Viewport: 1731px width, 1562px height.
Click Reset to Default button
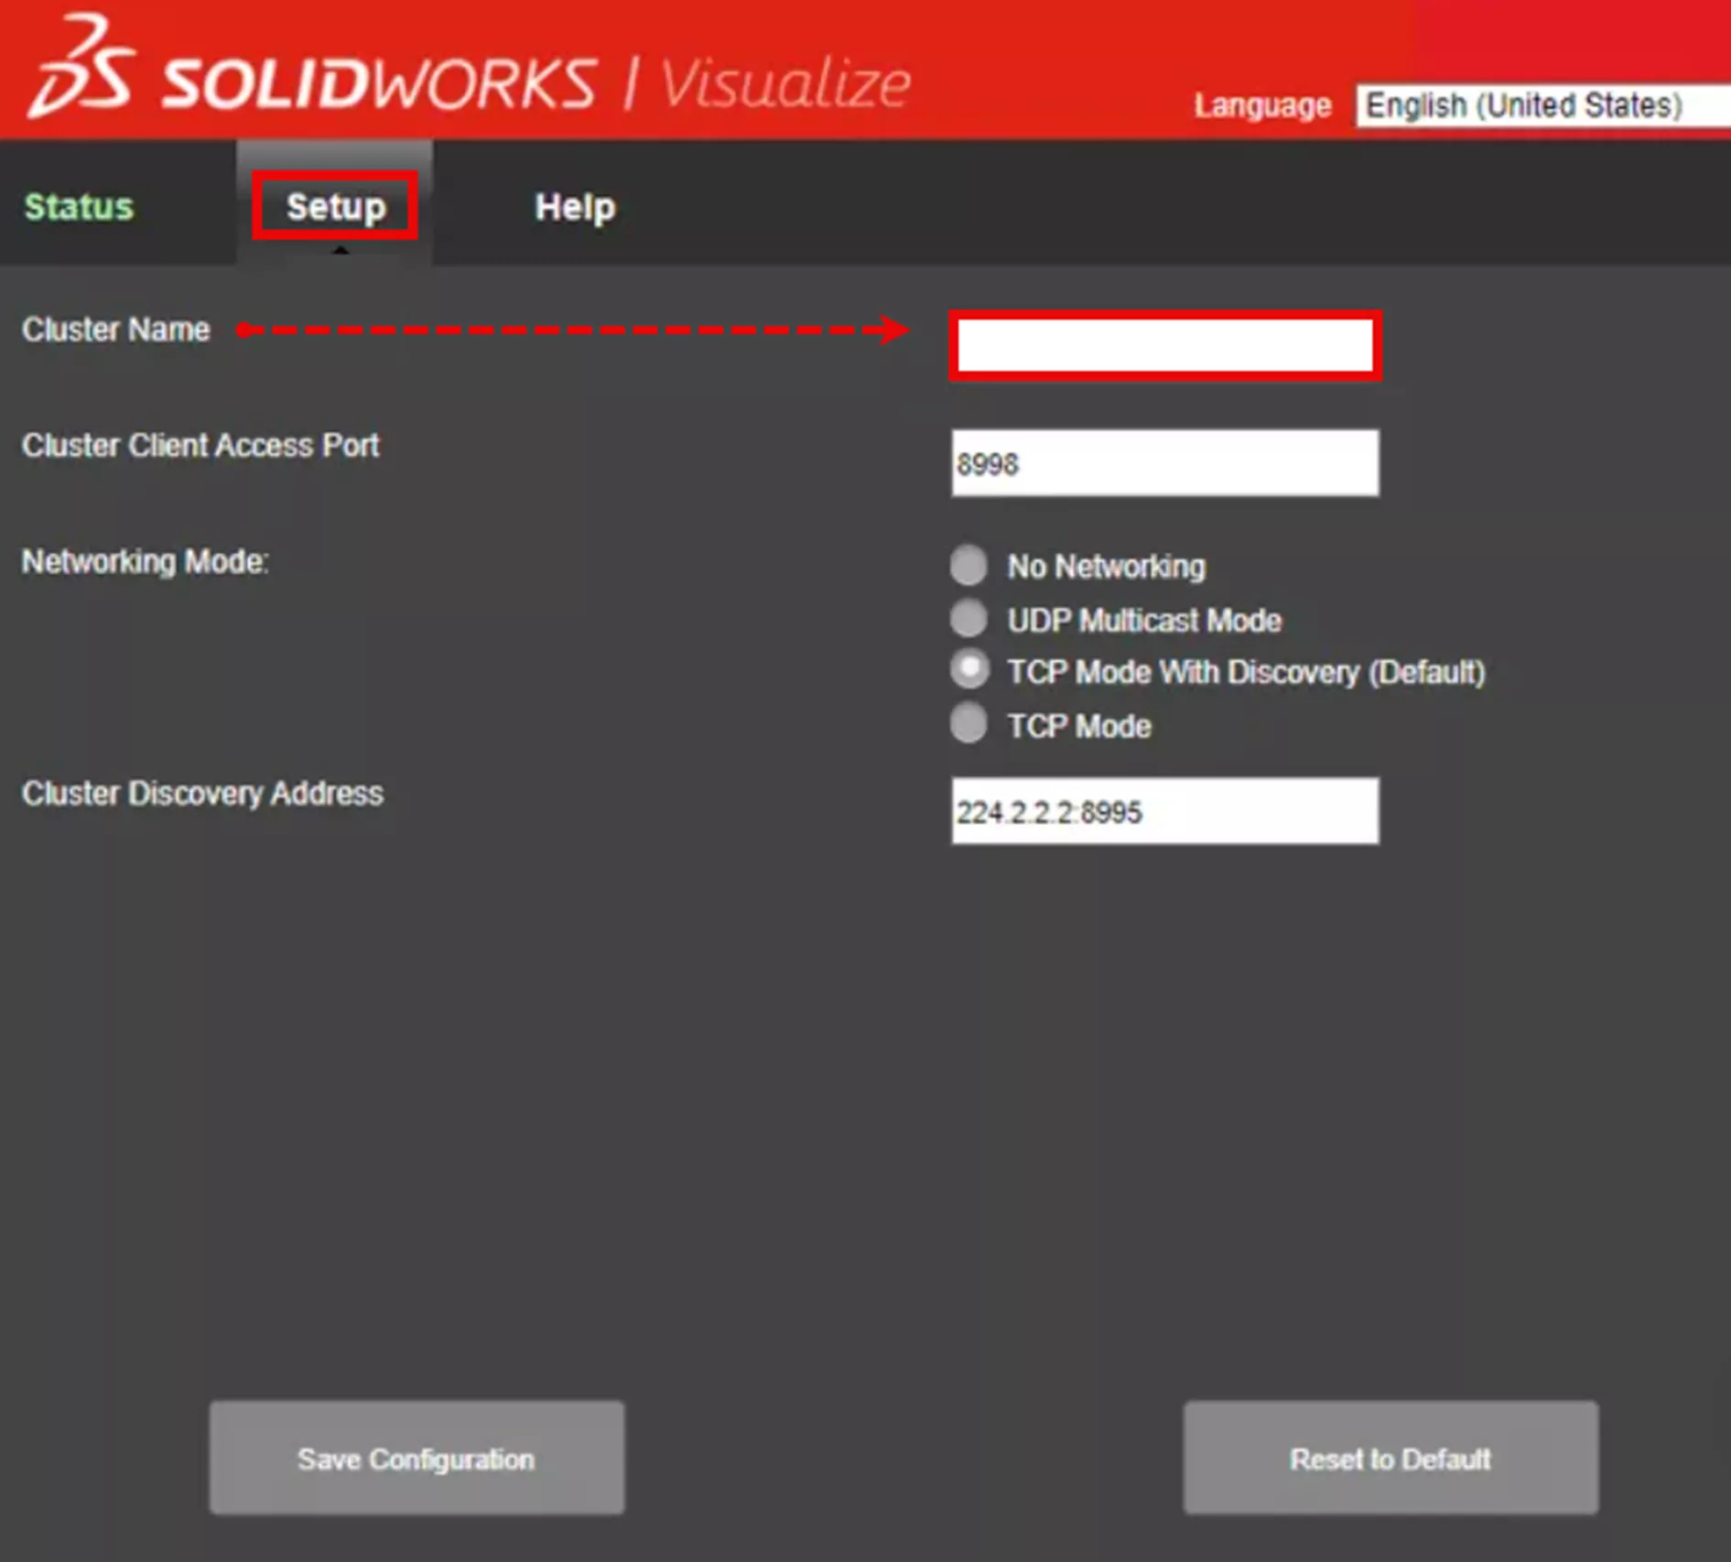tap(1390, 1458)
